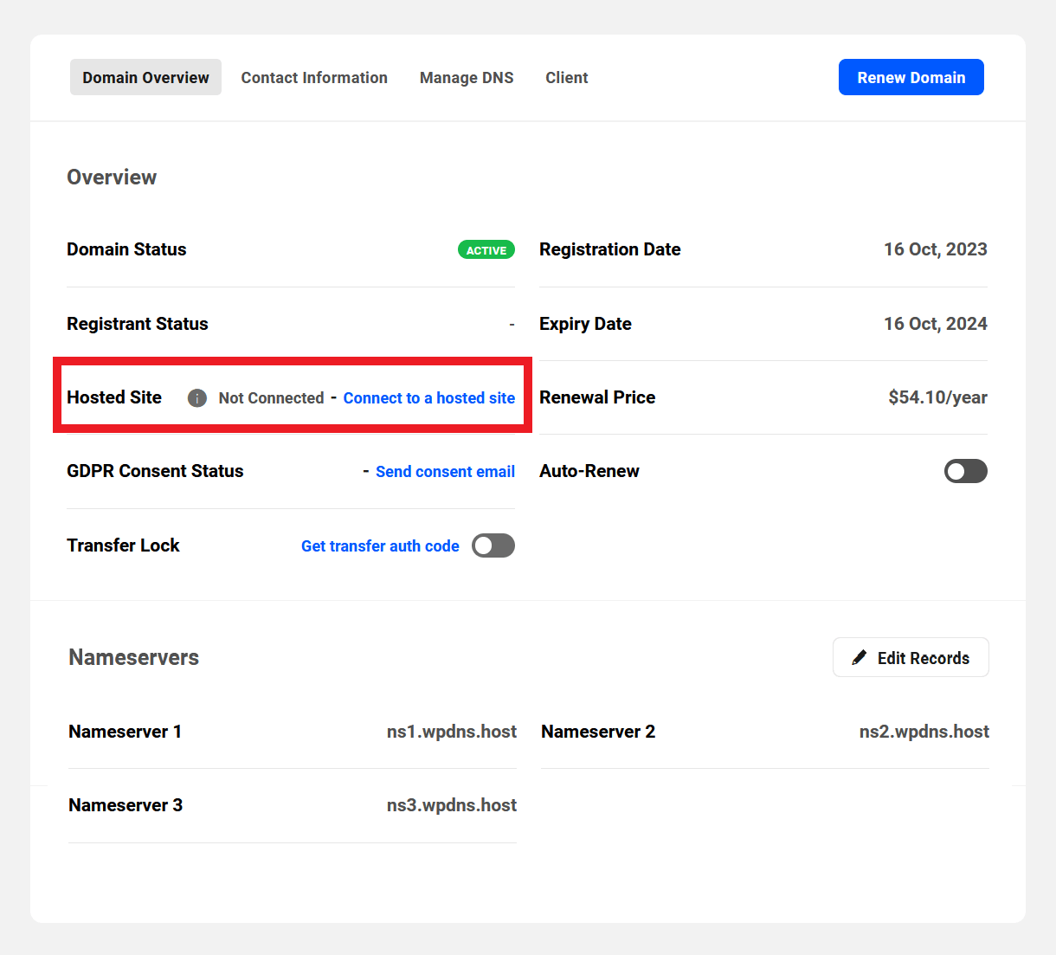Viewport: 1056px width, 955px height.
Task: Click the Registrant Status label
Action: pyautogui.click(x=138, y=324)
